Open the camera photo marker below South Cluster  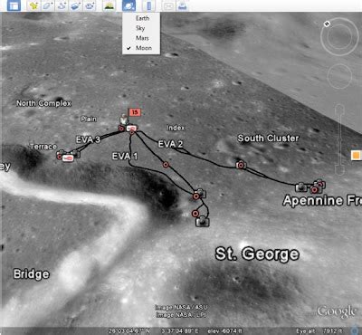(x=241, y=165)
